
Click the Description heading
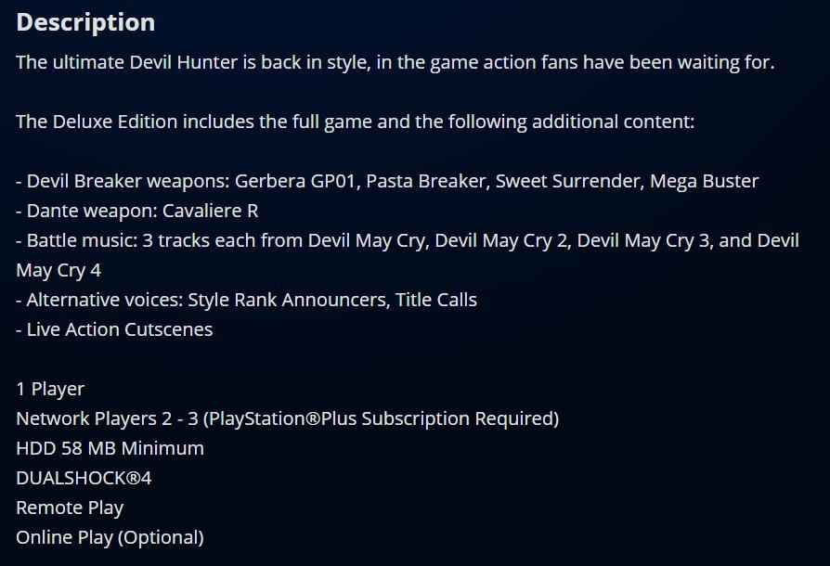[85, 22]
